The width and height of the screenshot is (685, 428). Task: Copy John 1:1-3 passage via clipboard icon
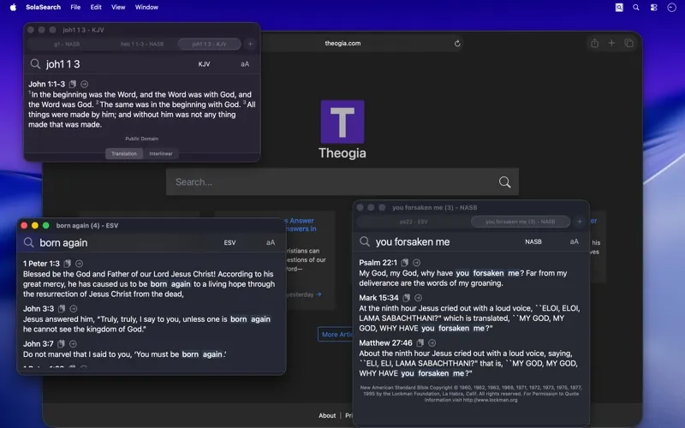point(73,84)
